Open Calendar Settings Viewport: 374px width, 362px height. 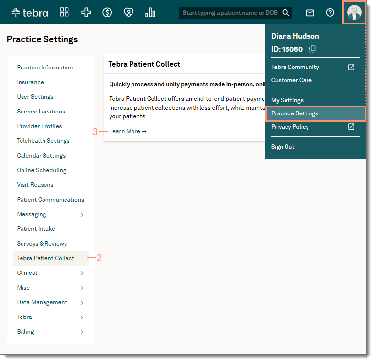point(41,156)
